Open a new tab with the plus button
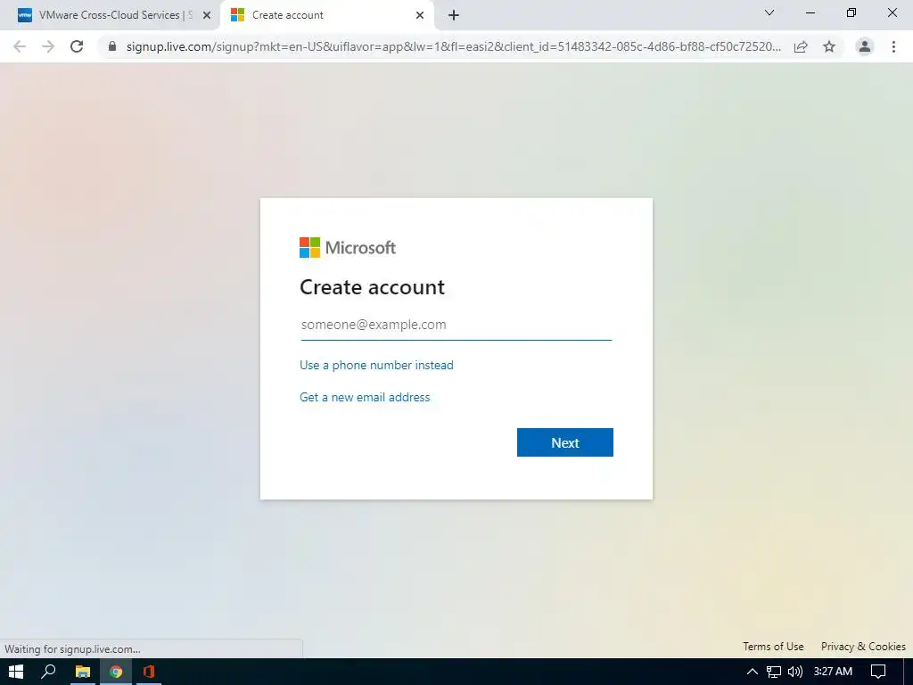The height and width of the screenshot is (685, 913). click(x=454, y=15)
